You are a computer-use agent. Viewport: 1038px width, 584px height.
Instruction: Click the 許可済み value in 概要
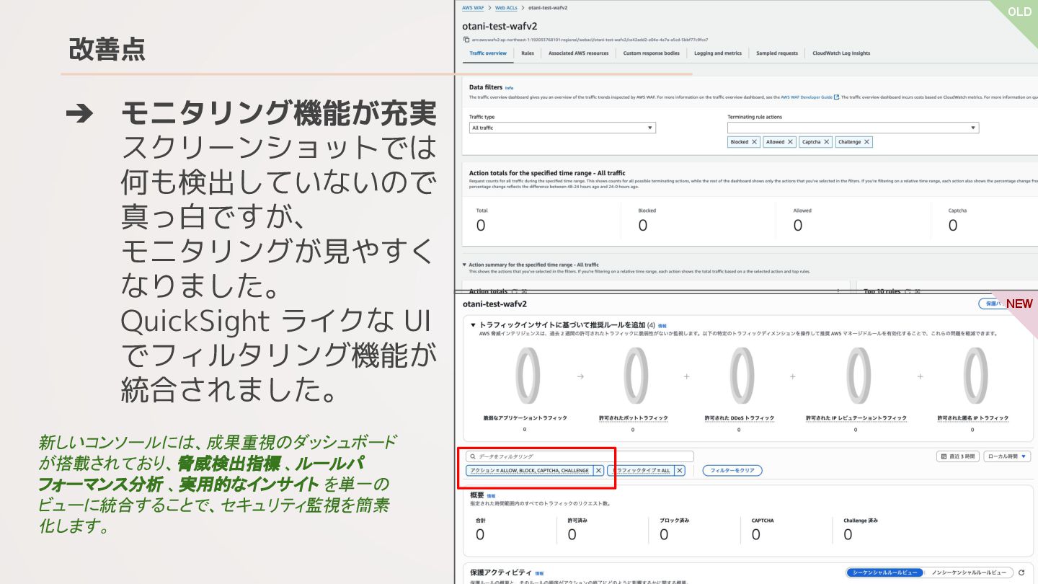[572, 535]
